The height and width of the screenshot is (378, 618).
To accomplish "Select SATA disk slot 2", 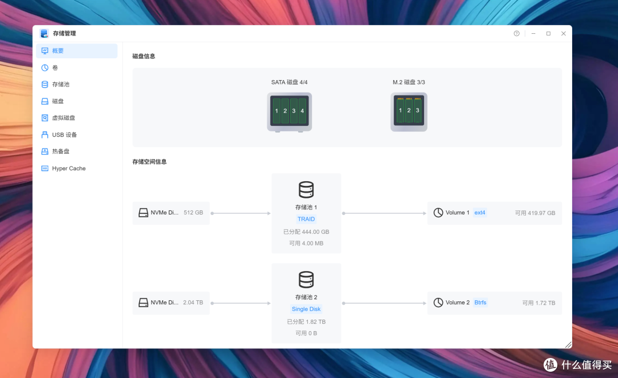I will pos(286,110).
